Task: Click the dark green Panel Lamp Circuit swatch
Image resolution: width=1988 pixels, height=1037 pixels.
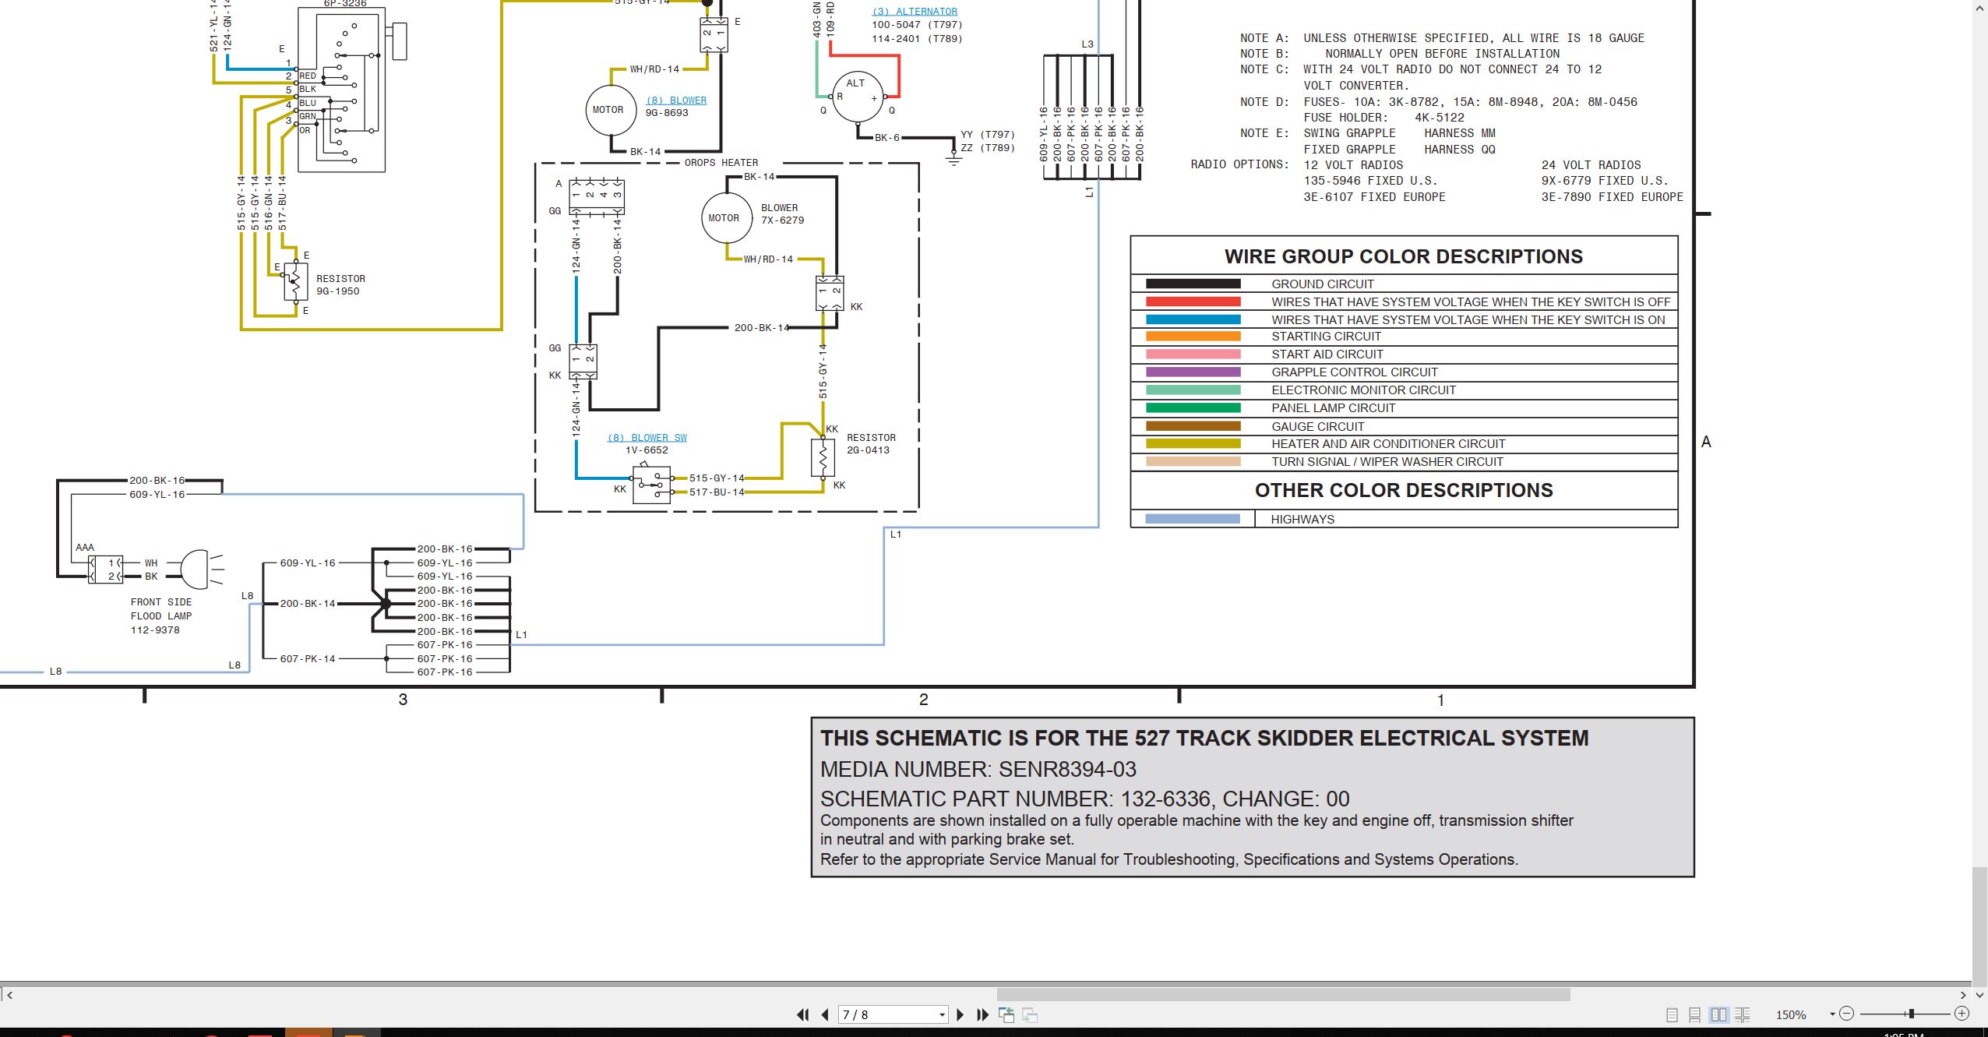Action: (x=1193, y=408)
